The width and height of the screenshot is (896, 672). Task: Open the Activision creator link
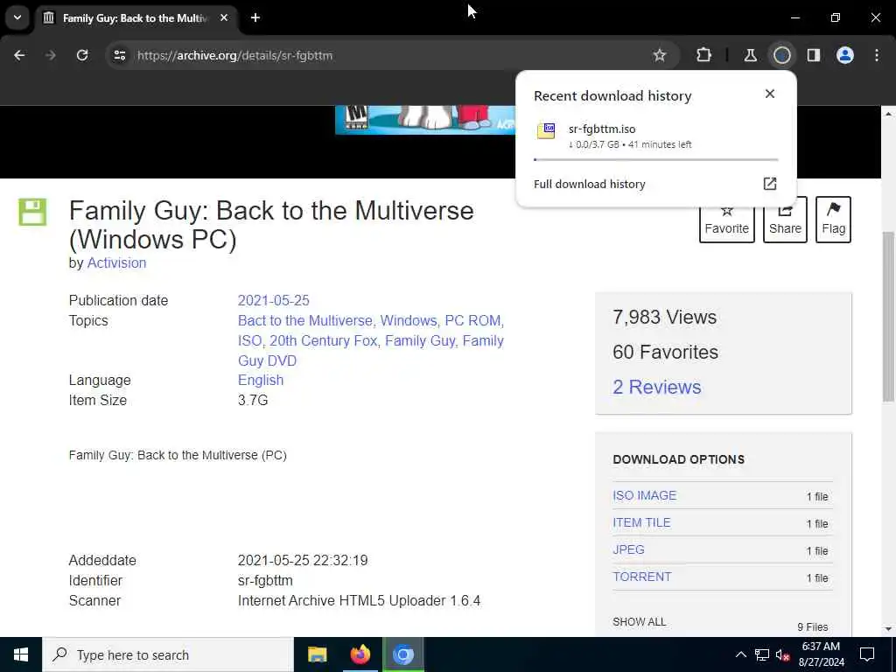[x=116, y=262]
